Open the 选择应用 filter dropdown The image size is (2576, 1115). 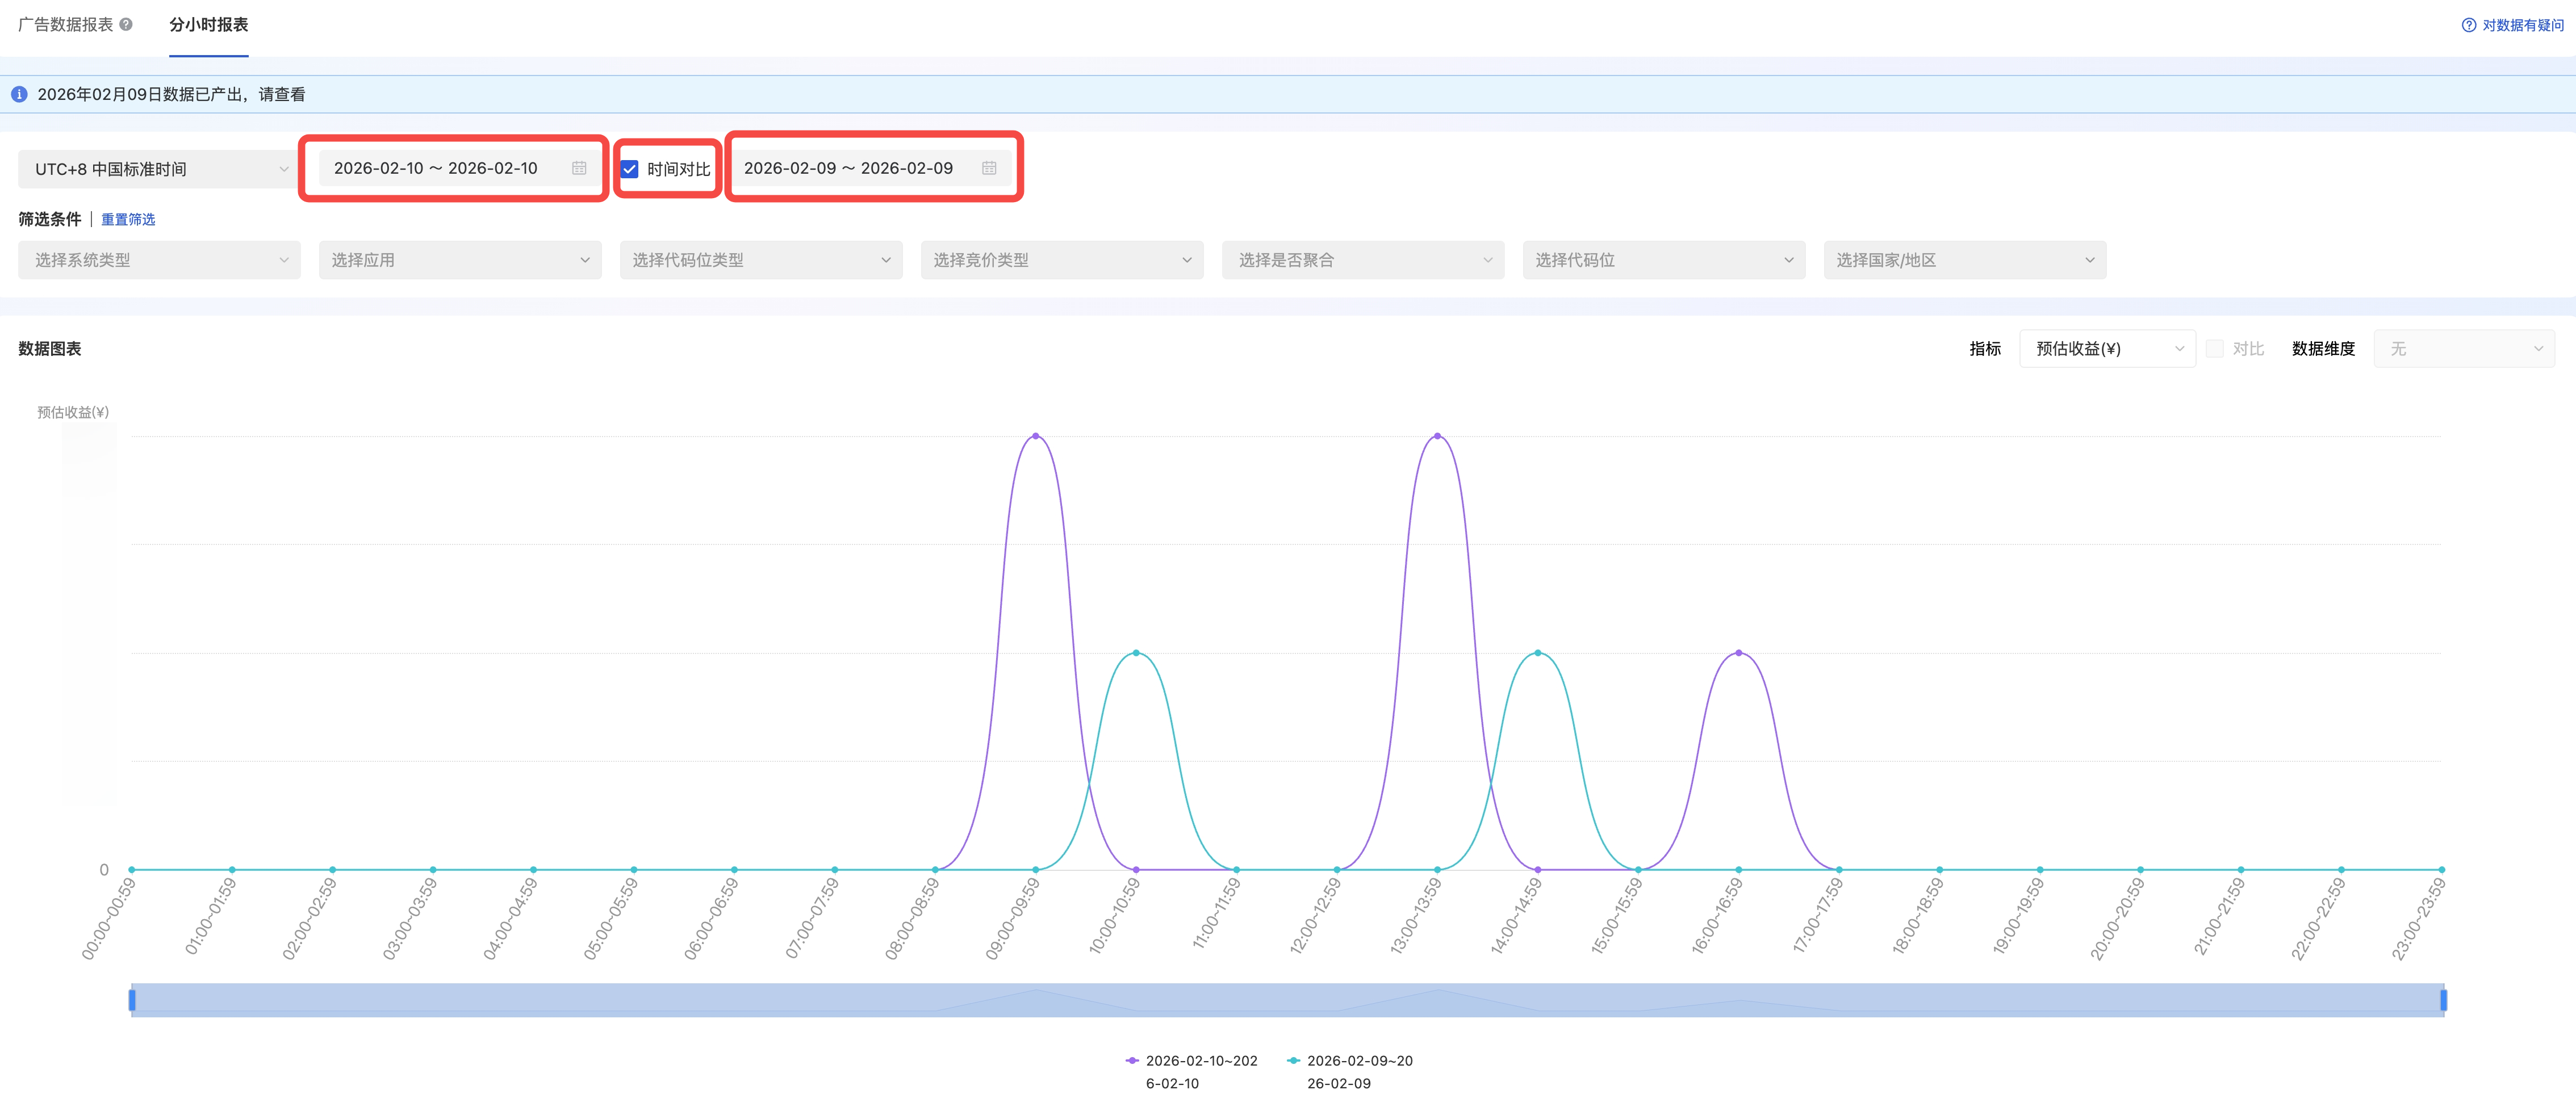tap(459, 260)
